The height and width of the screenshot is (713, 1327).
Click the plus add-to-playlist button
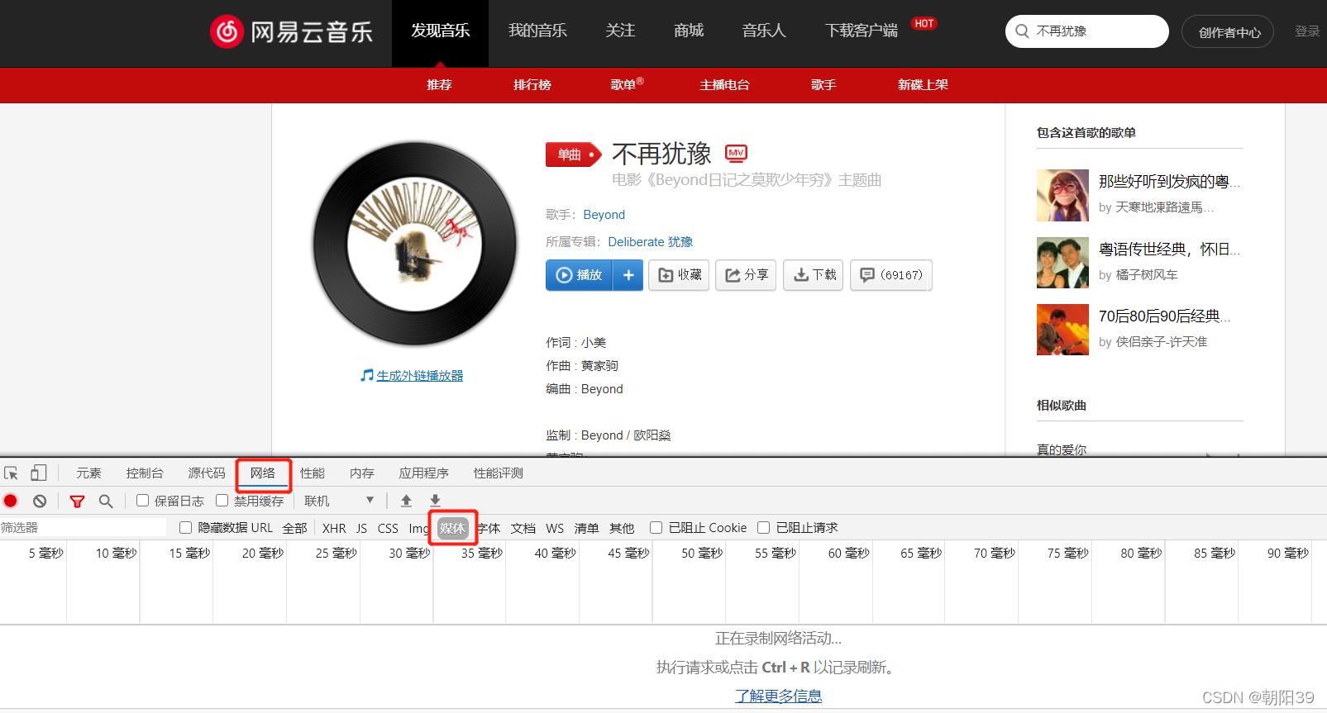pos(628,275)
